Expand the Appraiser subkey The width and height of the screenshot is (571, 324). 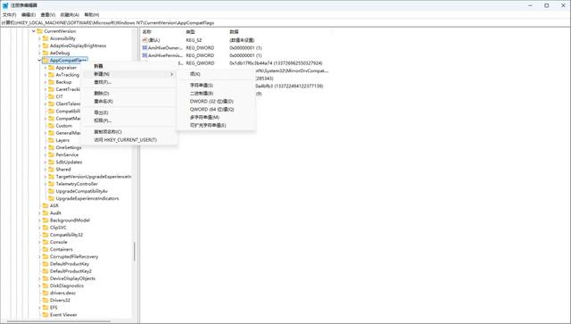(46, 68)
